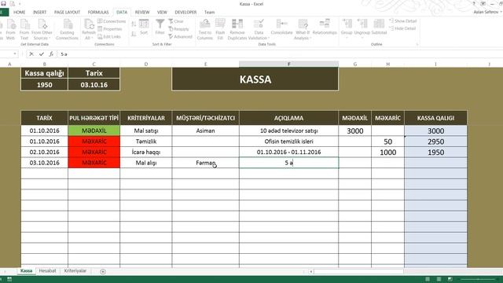Sort A to Z ascending icon
The image size is (503, 283).
point(134,24)
